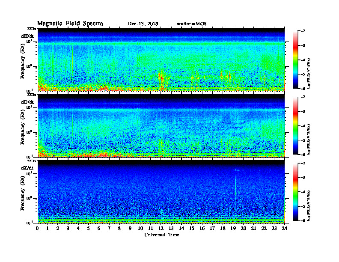Click the "-3" tick on dD/dt colorbar
This screenshot has width=339, height=262.
pyautogui.click(x=303, y=112)
